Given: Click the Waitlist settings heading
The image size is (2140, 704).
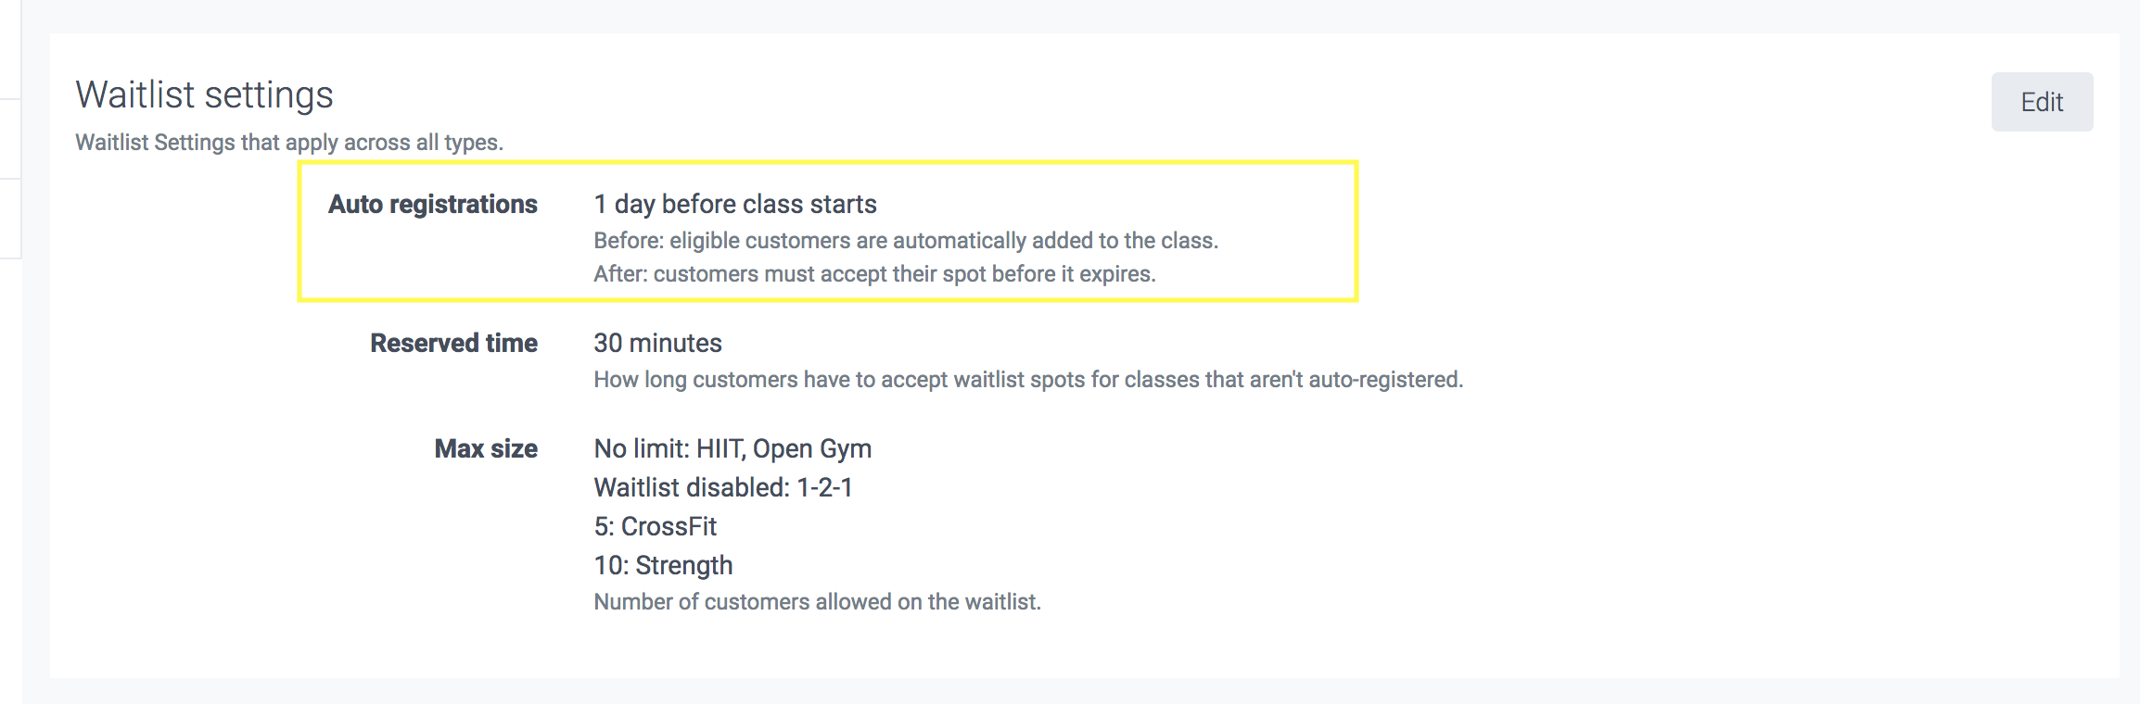Looking at the screenshot, I should (204, 95).
